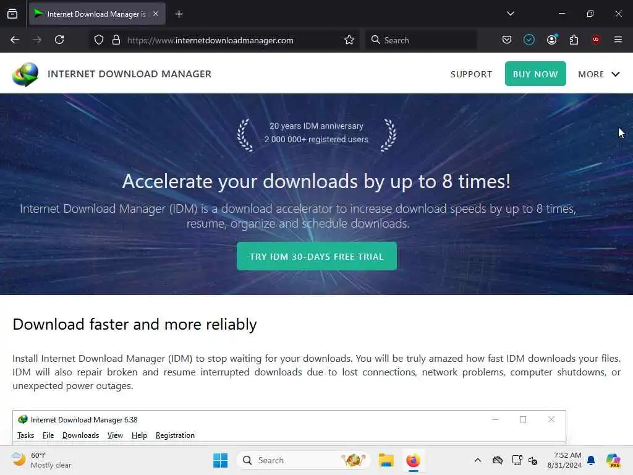Open the notifications bell icon
Image resolution: width=633 pixels, height=475 pixels.
click(x=592, y=460)
